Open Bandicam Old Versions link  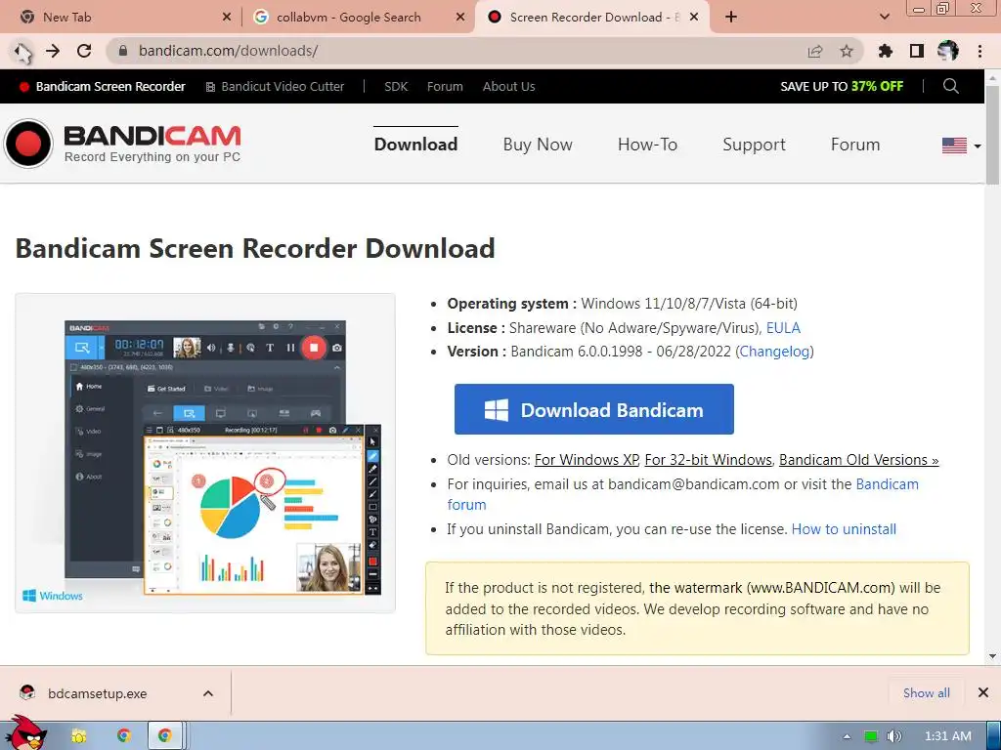pyautogui.click(x=858, y=460)
